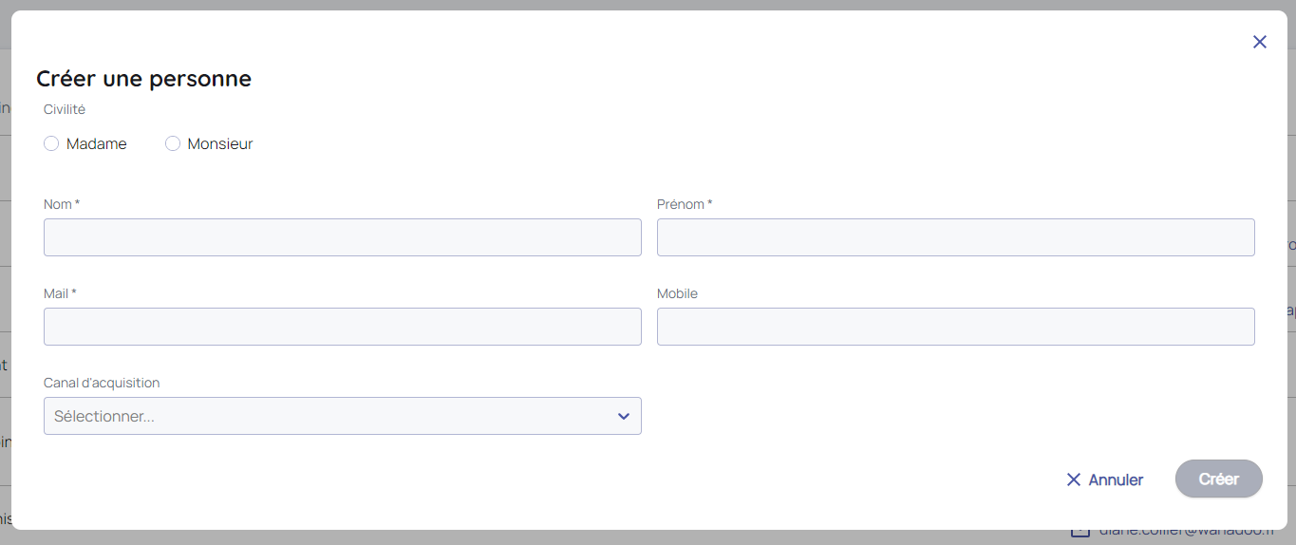The image size is (1296, 545).
Task: Click the Madame label text
Action: [x=97, y=144]
